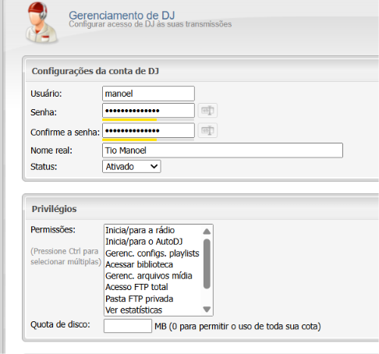The width and height of the screenshot is (379, 354).
Task: Select the Acesso FTP total permission
Action: [x=153, y=287]
